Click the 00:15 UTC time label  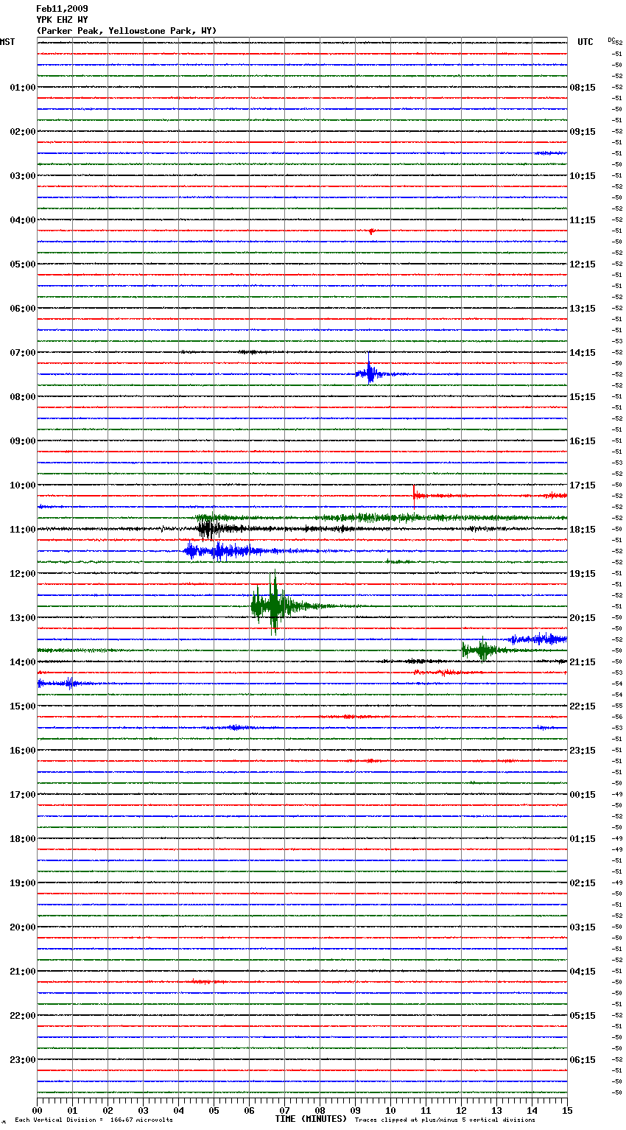point(583,795)
